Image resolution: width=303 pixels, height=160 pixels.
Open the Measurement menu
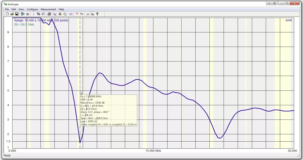point(48,9)
